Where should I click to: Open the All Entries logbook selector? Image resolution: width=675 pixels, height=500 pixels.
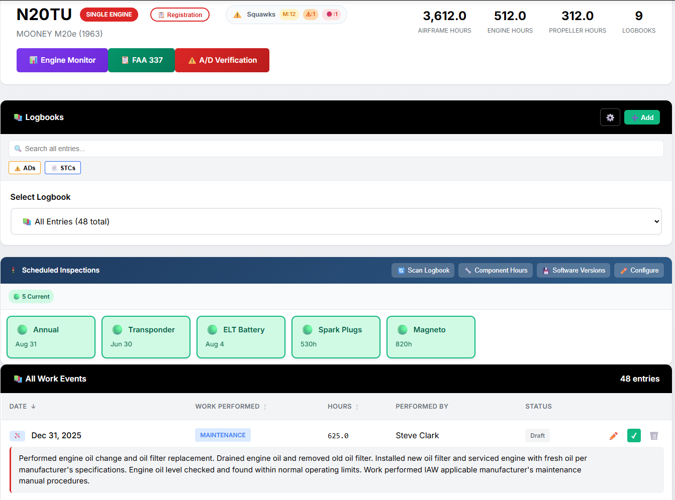point(337,221)
